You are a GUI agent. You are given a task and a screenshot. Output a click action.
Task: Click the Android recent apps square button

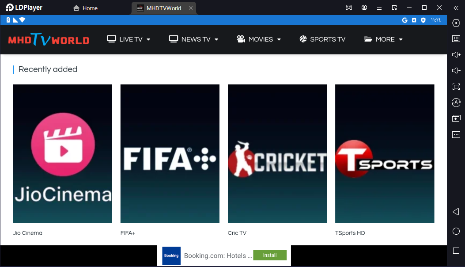(456, 251)
